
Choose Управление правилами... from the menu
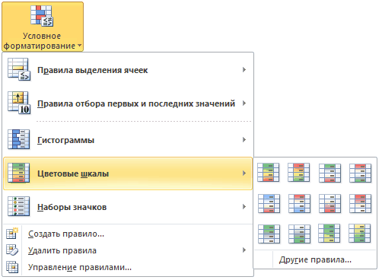pyautogui.click(x=128, y=267)
